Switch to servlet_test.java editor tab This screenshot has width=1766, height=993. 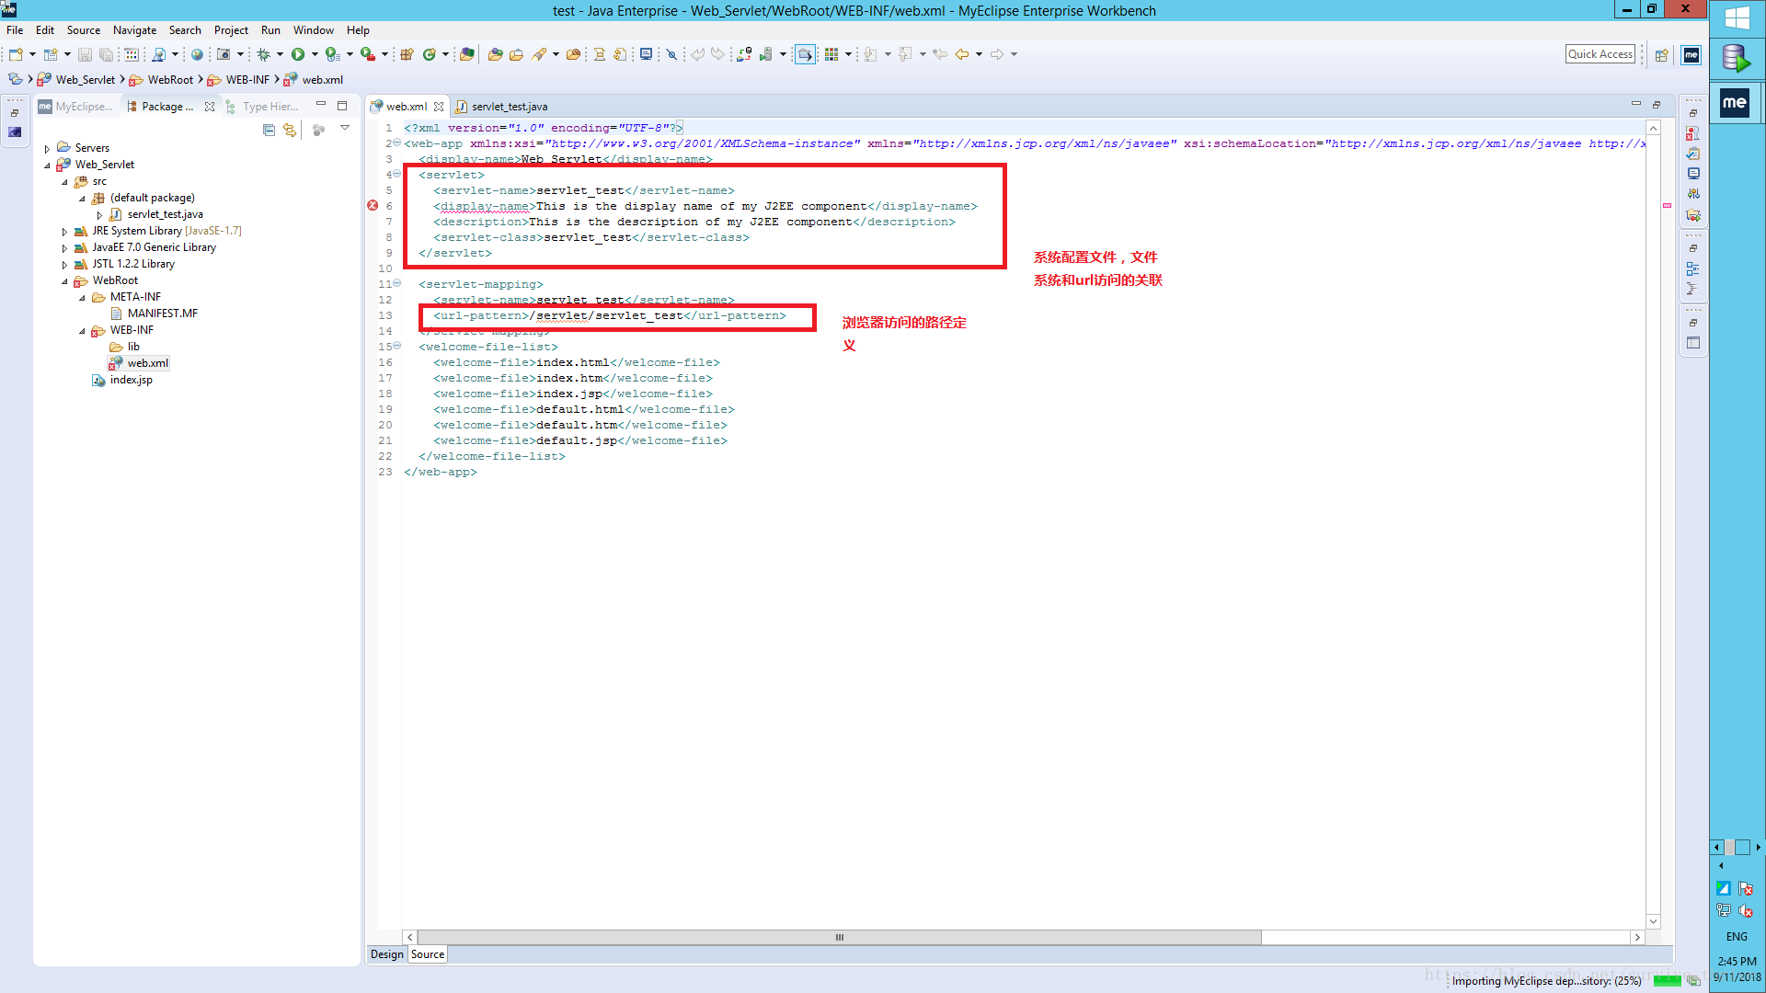tap(509, 107)
